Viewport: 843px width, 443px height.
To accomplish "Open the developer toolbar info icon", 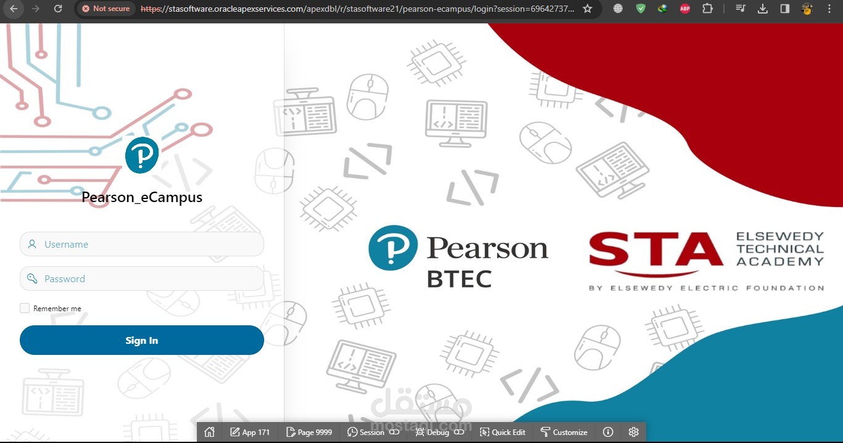I will tap(608, 432).
